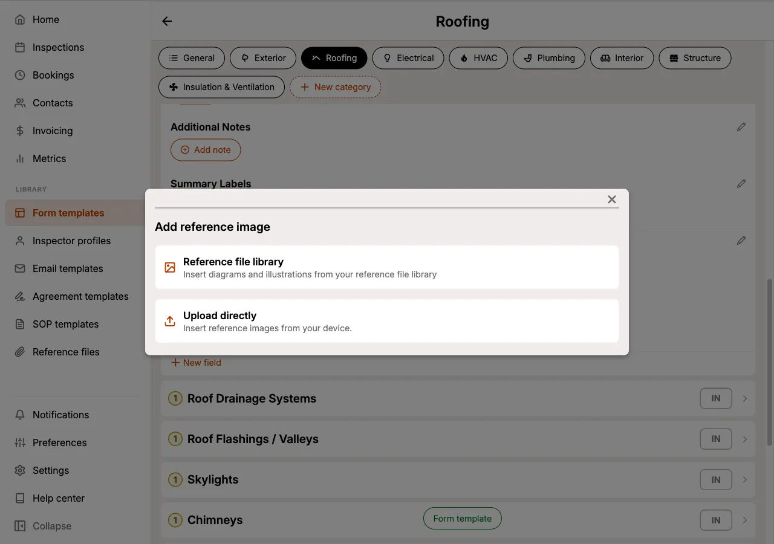
Task: Collapse the sidebar
Action: pos(75,526)
